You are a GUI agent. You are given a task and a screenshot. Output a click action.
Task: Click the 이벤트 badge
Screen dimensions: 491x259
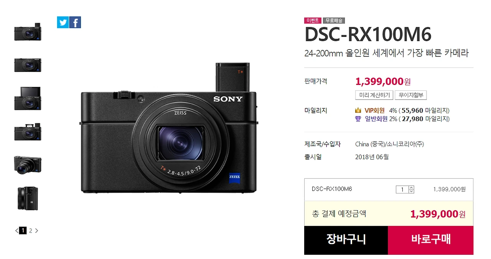313,21
